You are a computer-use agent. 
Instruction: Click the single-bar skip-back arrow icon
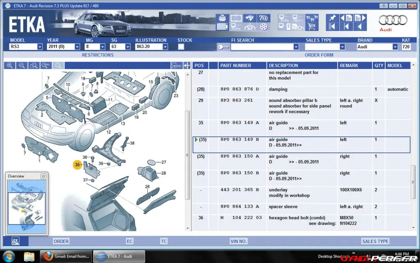tap(346, 27)
